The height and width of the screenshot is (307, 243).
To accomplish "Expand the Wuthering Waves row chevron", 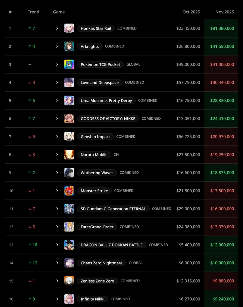I will pos(57,173).
